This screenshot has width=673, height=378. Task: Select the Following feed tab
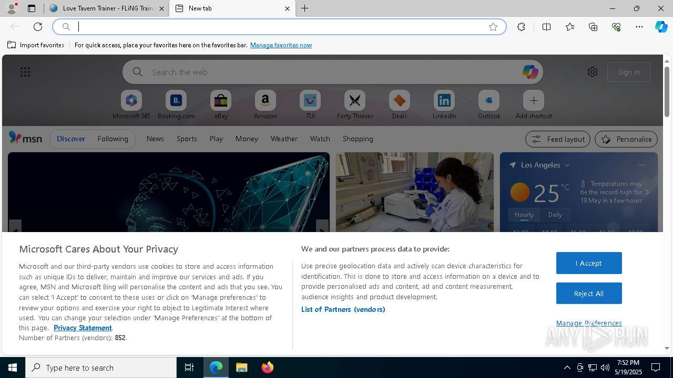[x=113, y=139]
